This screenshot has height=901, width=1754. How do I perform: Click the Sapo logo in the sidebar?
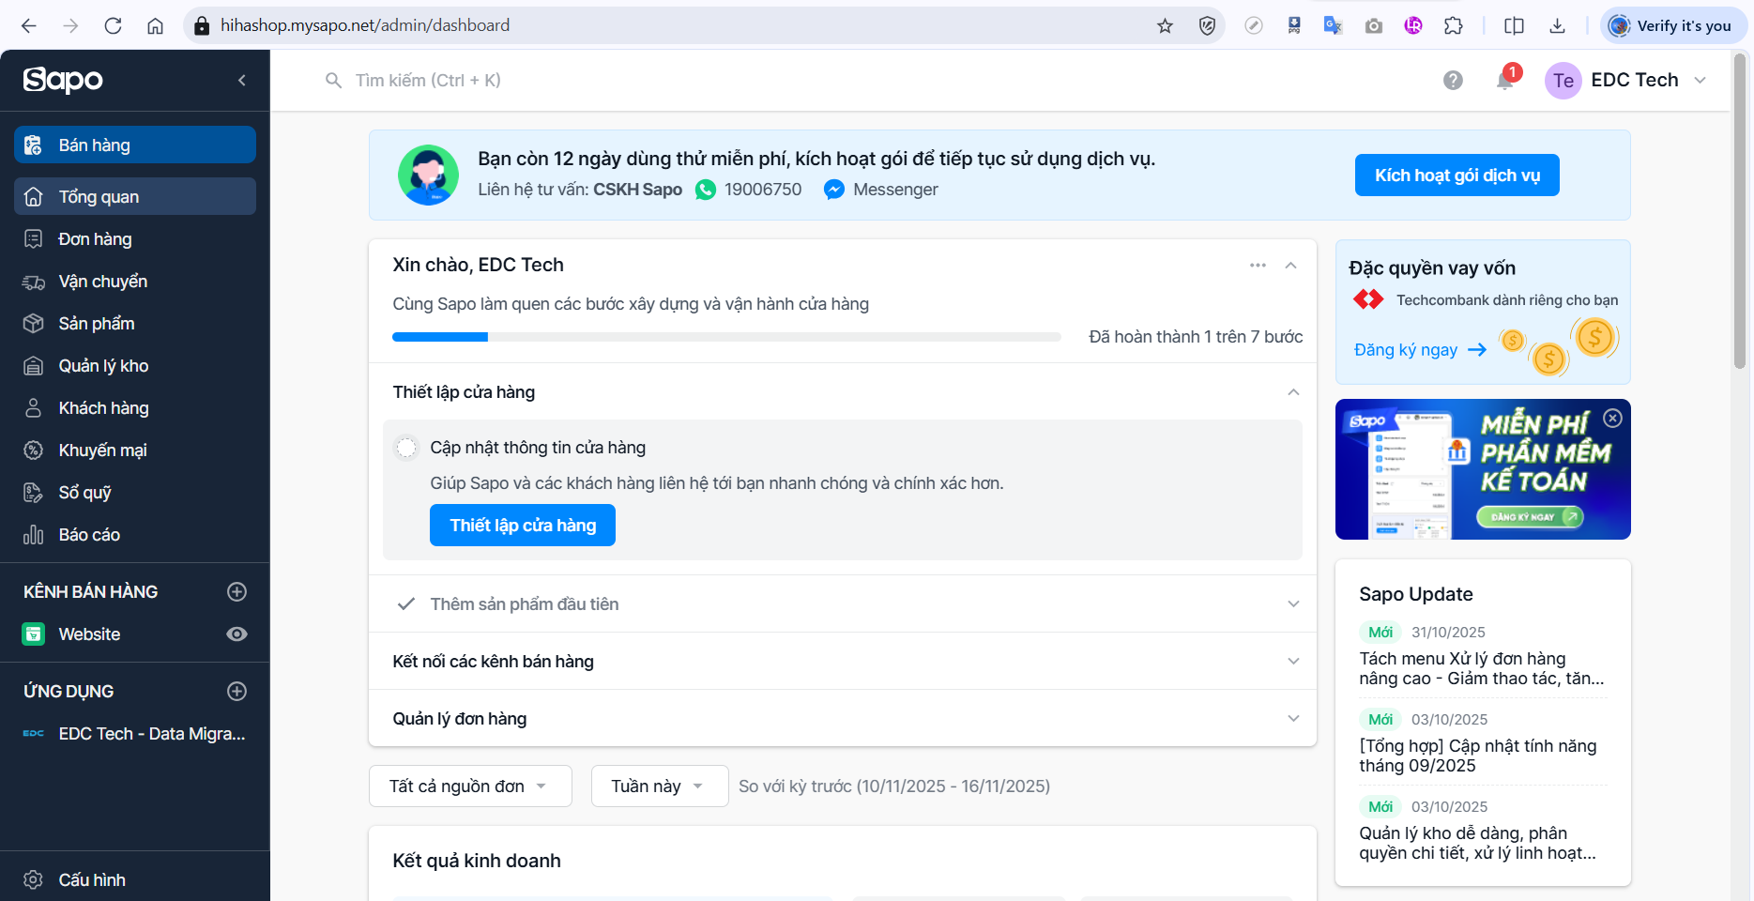[63, 80]
